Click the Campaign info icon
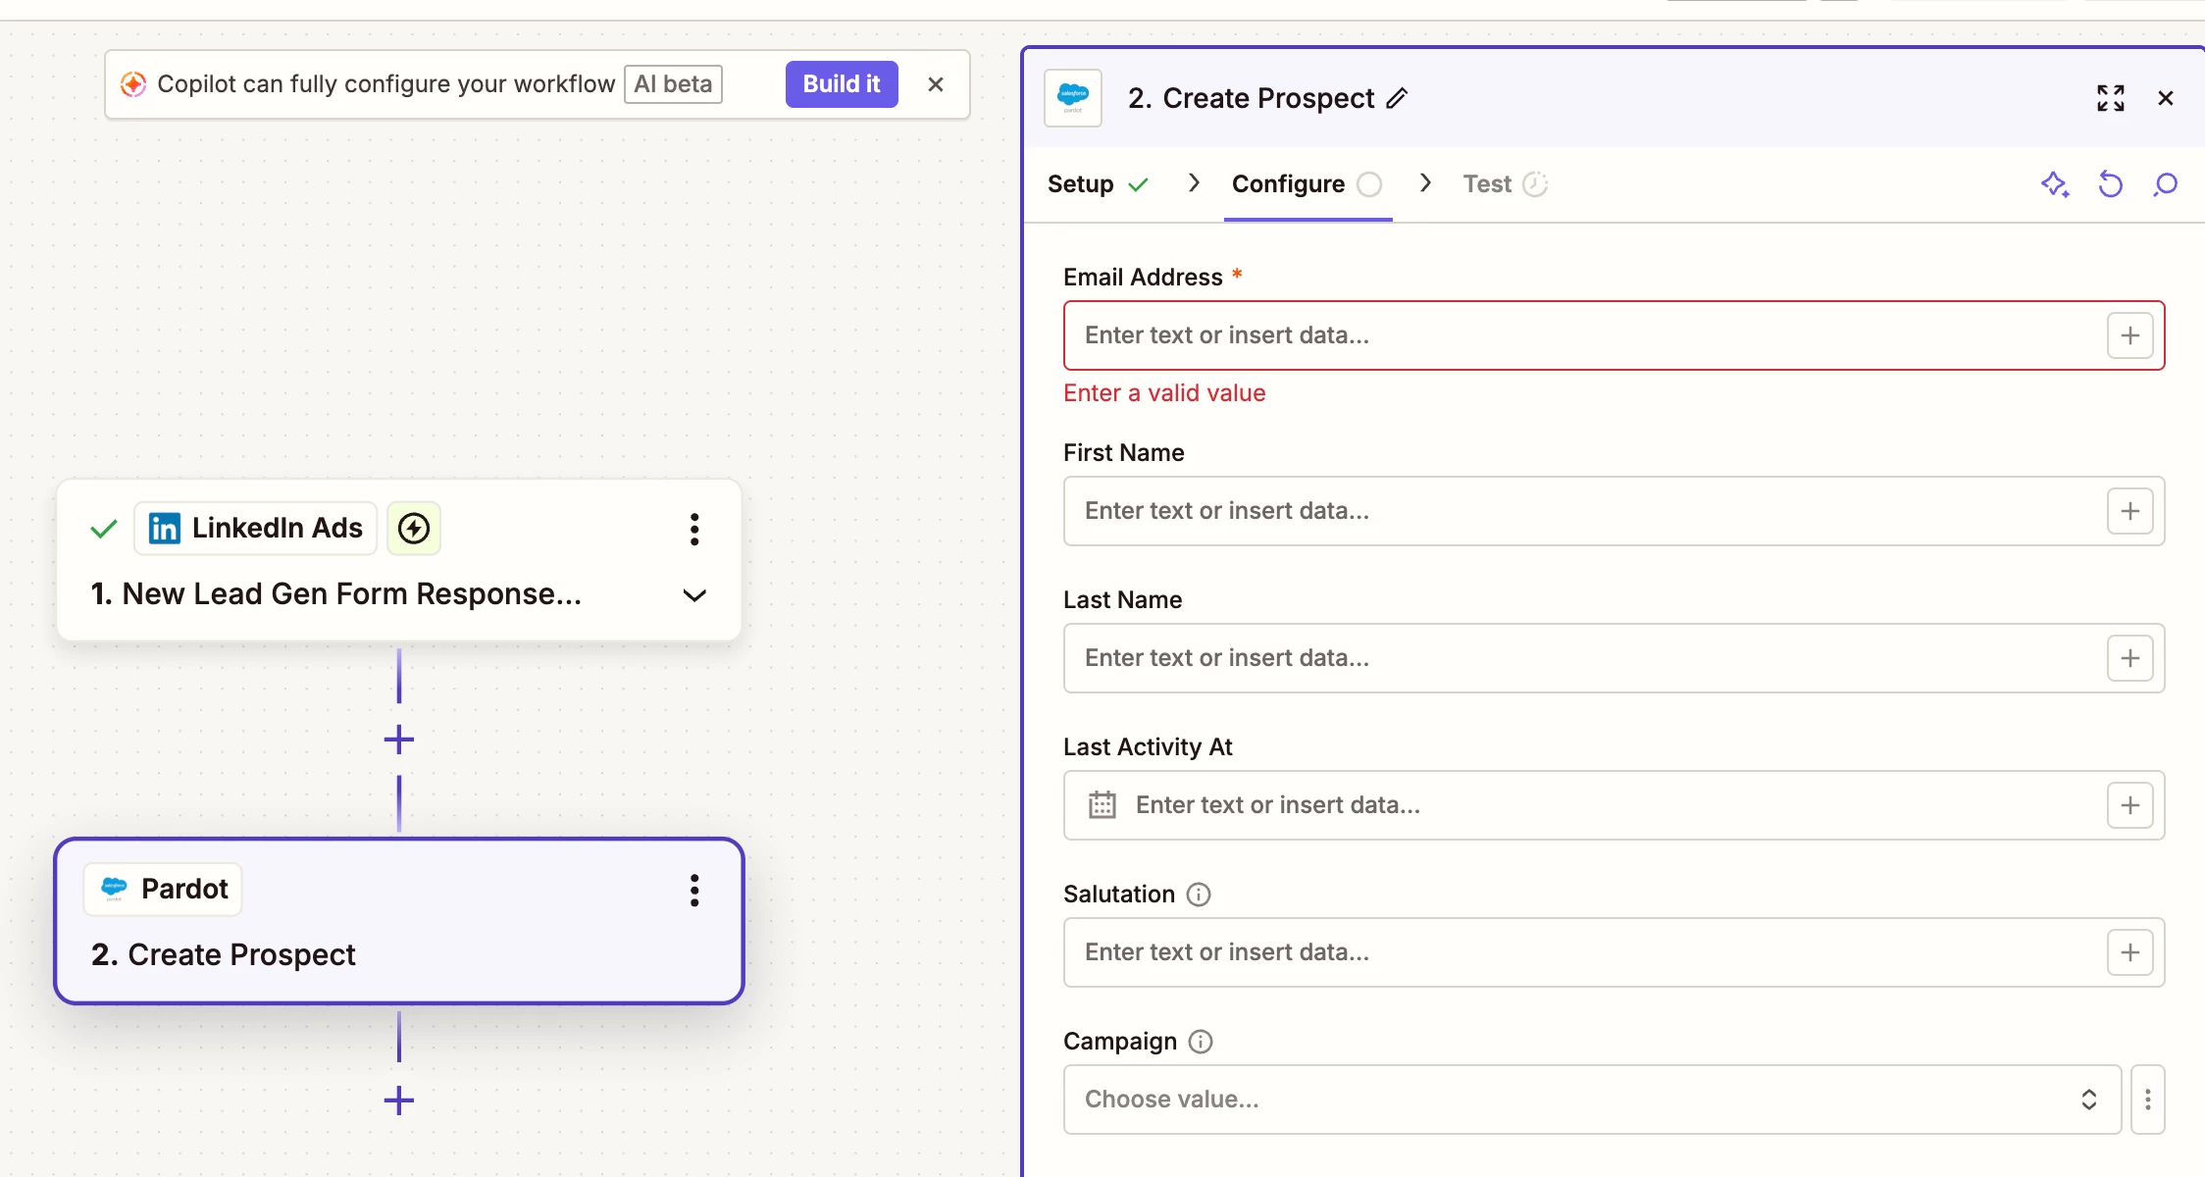The image size is (2205, 1177). click(x=1201, y=1042)
